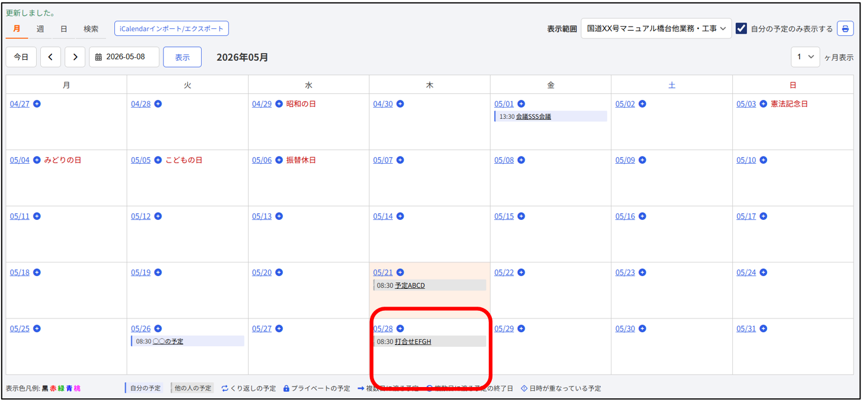Add a schedule on 04/27 with plus icon
863x403 pixels.
pos(37,104)
